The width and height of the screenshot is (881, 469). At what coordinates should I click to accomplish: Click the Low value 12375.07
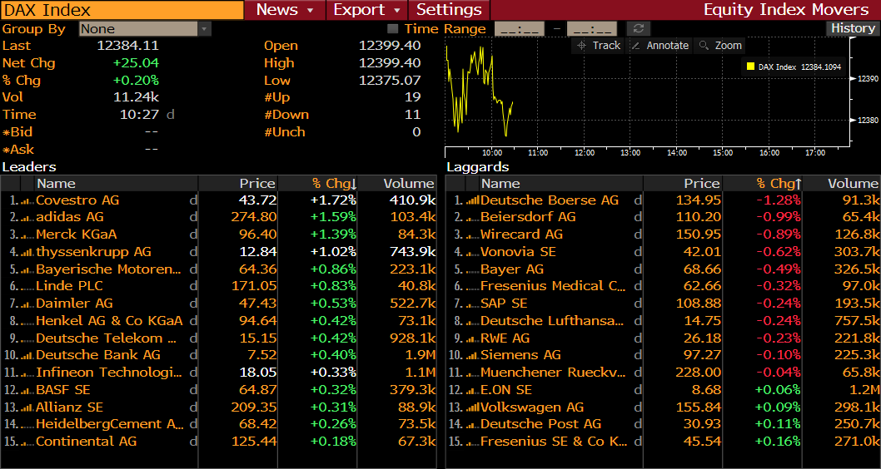tap(390, 81)
